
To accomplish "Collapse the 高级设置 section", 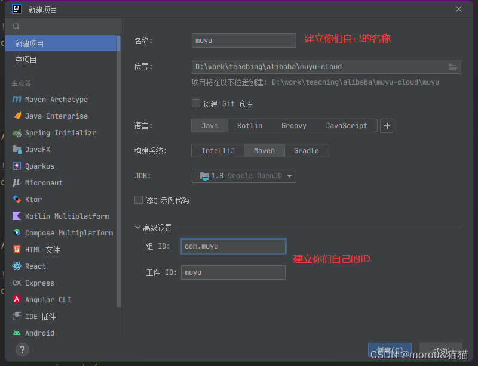I will [x=137, y=228].
